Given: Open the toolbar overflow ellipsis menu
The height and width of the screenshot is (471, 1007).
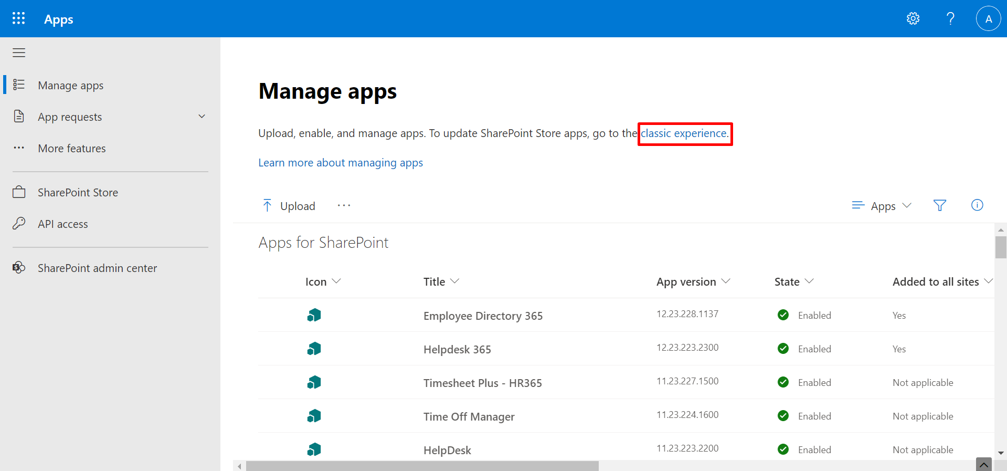Looking at the screenshot, I should click(x=344, y=205).
